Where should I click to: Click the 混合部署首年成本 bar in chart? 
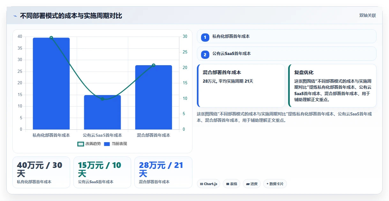coord(153,97)
